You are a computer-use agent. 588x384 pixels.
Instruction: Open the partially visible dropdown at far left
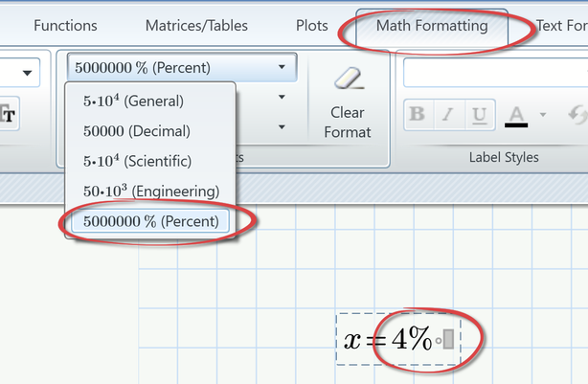(x=26, y=72)
